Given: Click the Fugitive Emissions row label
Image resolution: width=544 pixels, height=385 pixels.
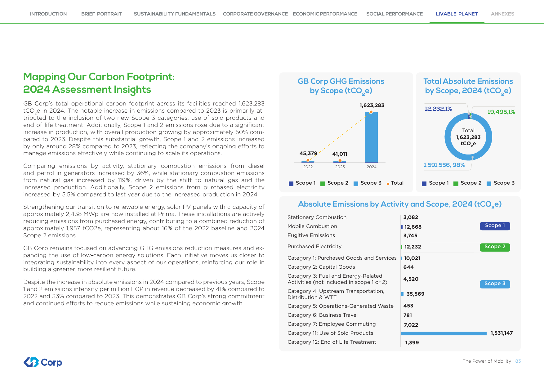Looking at the screenshot, I should pos(311,235).
